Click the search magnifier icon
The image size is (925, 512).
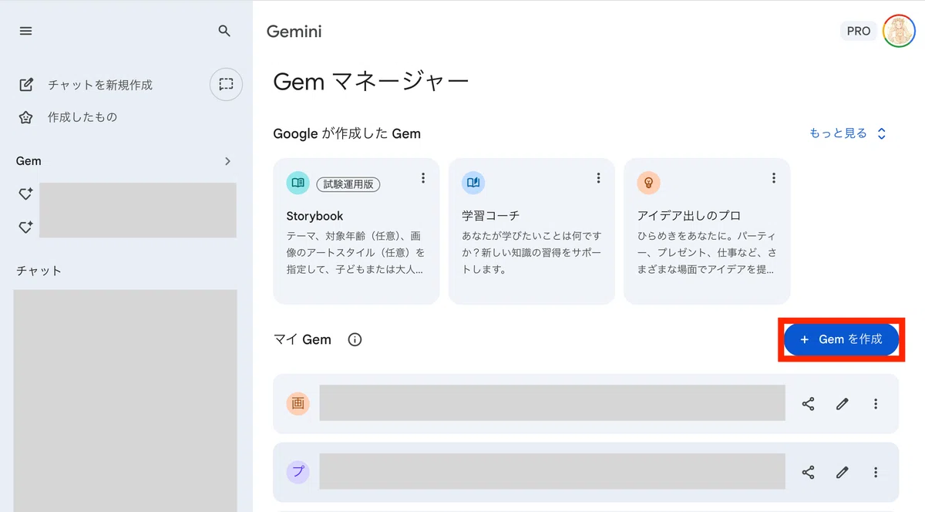tap(224, 31)
